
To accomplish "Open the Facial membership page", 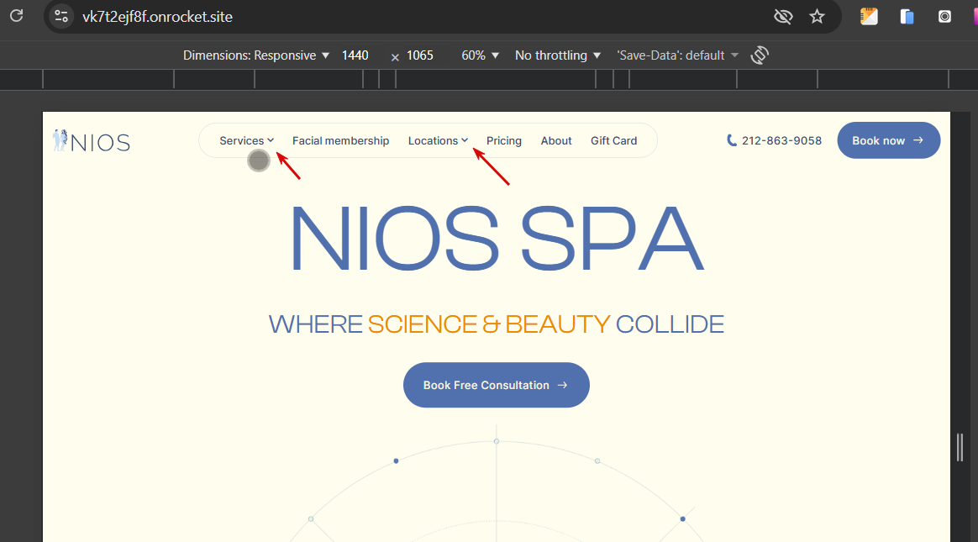I will pos(340,141).
